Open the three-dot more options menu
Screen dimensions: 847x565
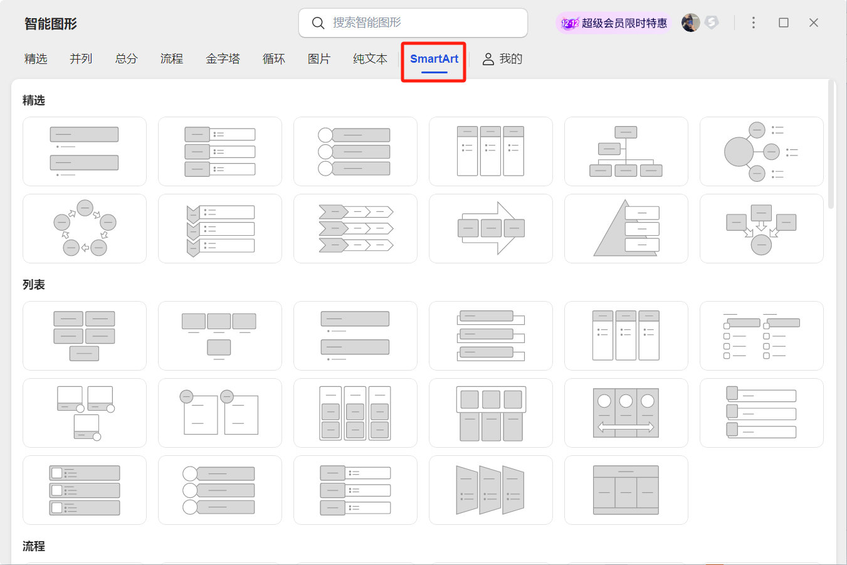(x=753, y=23)
